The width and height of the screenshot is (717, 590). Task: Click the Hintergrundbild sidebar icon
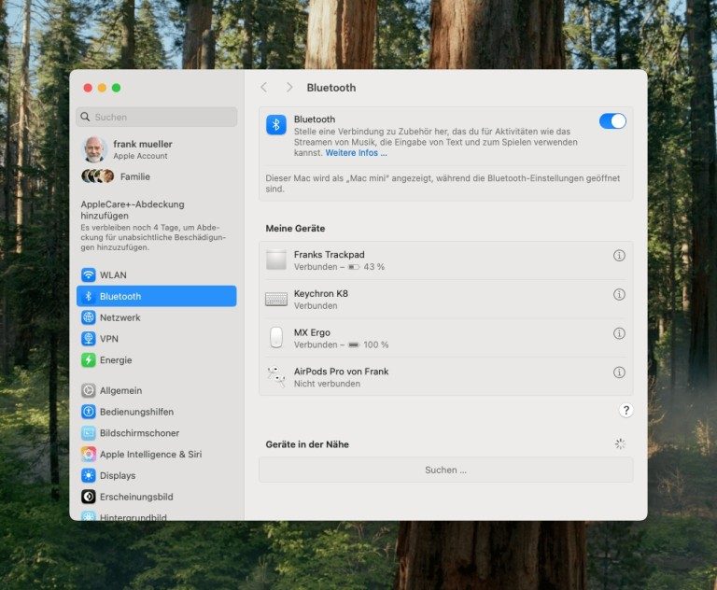click(x=89, y=516)
